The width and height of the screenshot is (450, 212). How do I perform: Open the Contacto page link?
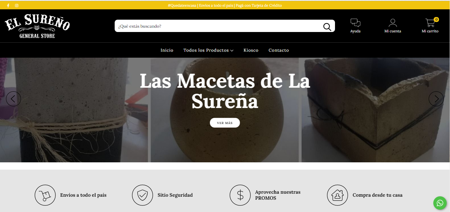point(279,50)
